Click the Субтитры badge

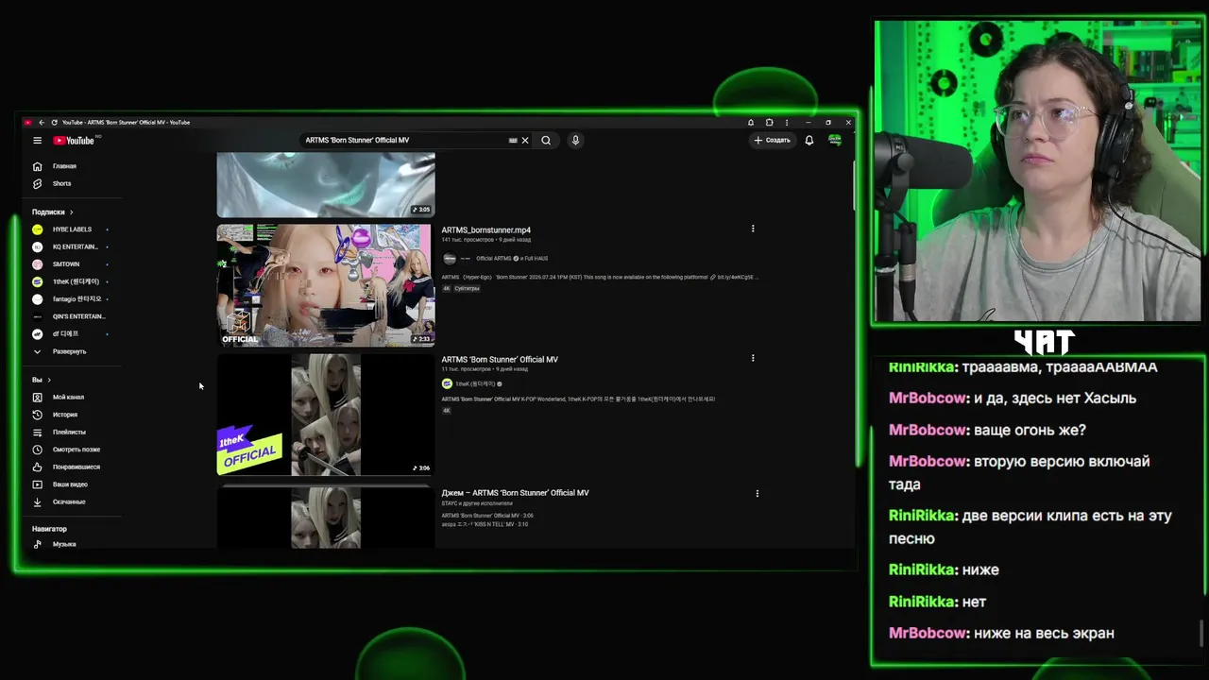point(468,289)
